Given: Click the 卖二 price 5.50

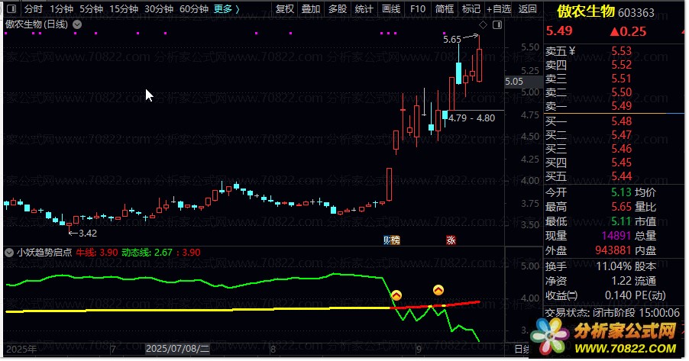Looking at the screenshot, I should [621, 92].
